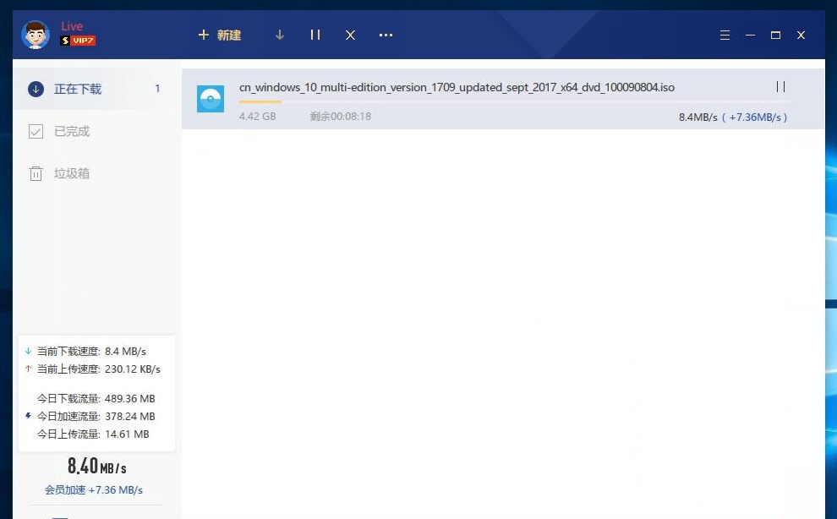
Task: Click the +7.36MB/s acceleration speed in row
Action: [x=754, y=117]
